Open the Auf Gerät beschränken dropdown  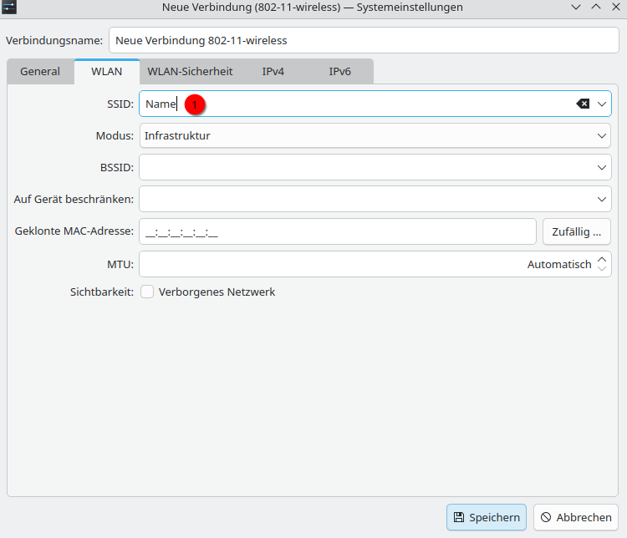click(603, 199)
